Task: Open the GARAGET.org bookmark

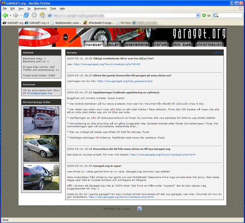Action: (13, 23)
